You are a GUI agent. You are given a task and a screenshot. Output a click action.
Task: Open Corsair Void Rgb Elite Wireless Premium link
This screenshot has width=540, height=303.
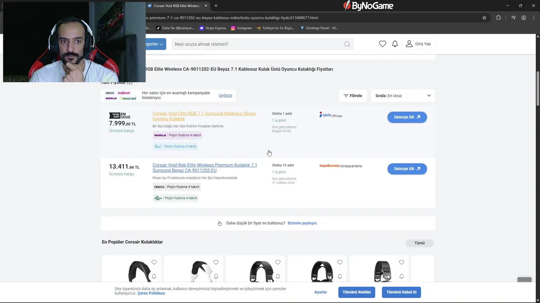205,168
